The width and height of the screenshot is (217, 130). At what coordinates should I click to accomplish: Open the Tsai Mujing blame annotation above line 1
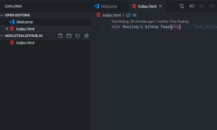133,22
